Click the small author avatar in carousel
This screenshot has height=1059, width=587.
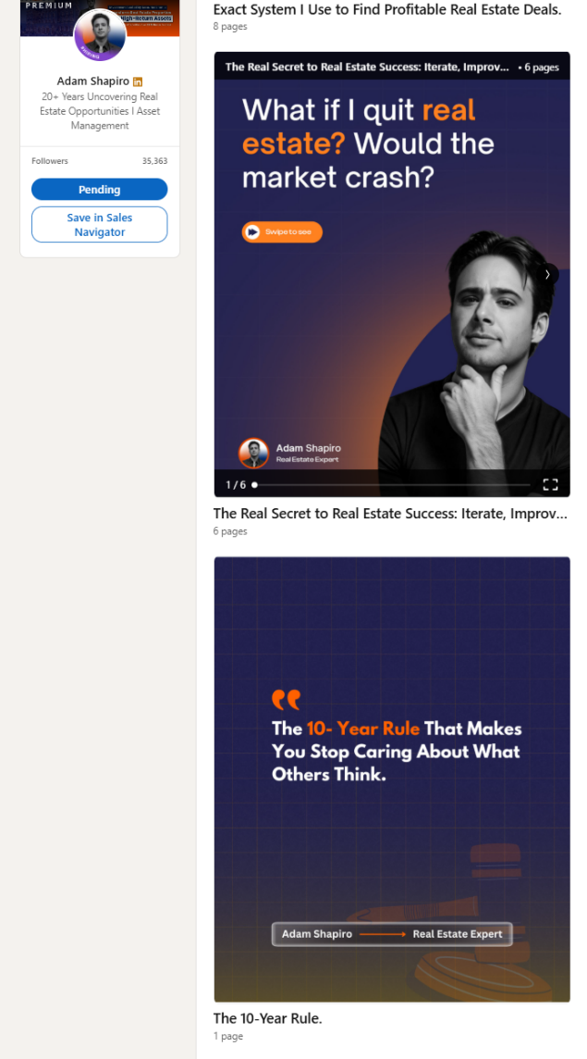(253, 454)
